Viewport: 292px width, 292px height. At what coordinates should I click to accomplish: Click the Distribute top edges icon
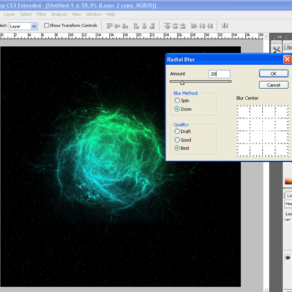(167, 26)
